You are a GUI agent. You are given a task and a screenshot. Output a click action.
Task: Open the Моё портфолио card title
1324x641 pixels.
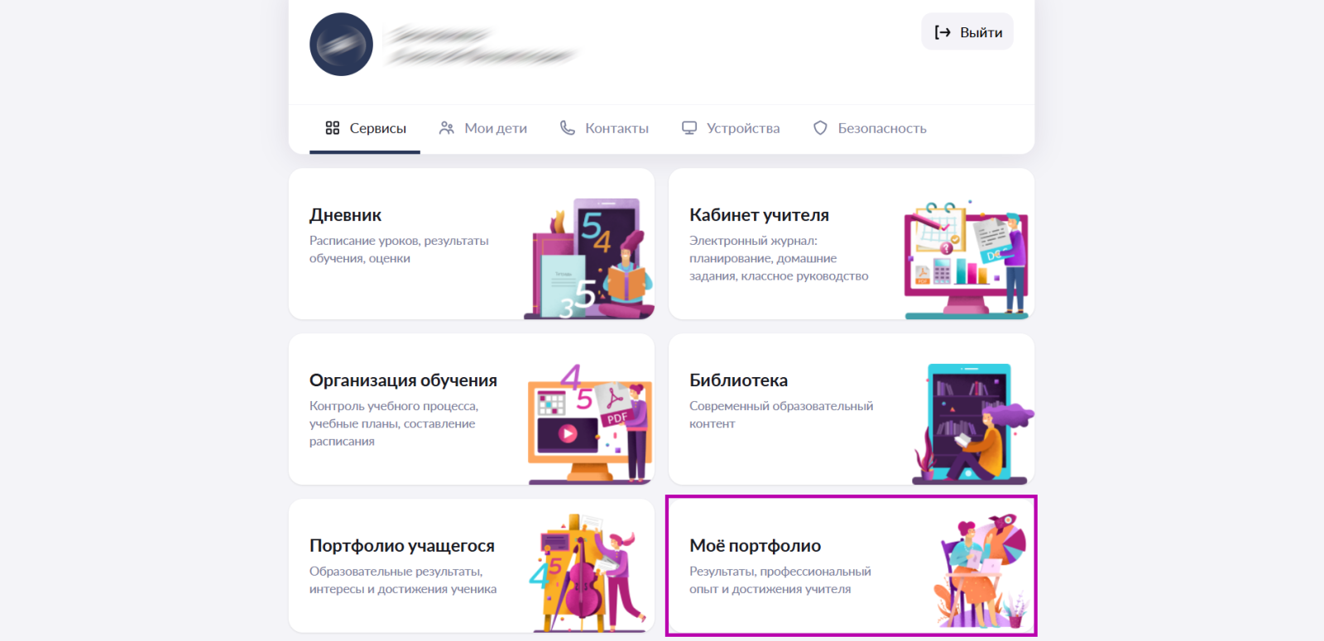tap(755, 546)
